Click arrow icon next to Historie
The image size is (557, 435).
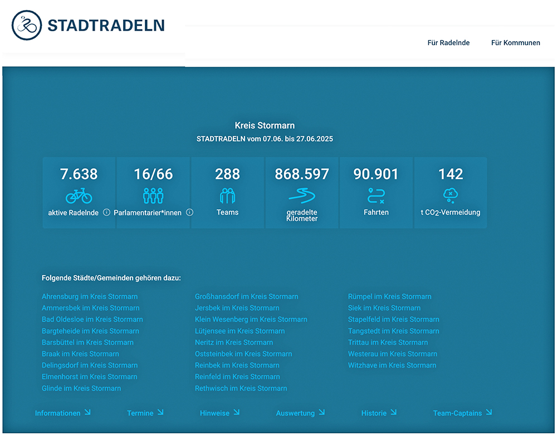pos(394,412)
